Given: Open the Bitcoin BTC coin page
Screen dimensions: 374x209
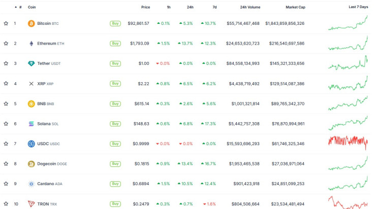Looking at the screenshot, I should point(48,23).
